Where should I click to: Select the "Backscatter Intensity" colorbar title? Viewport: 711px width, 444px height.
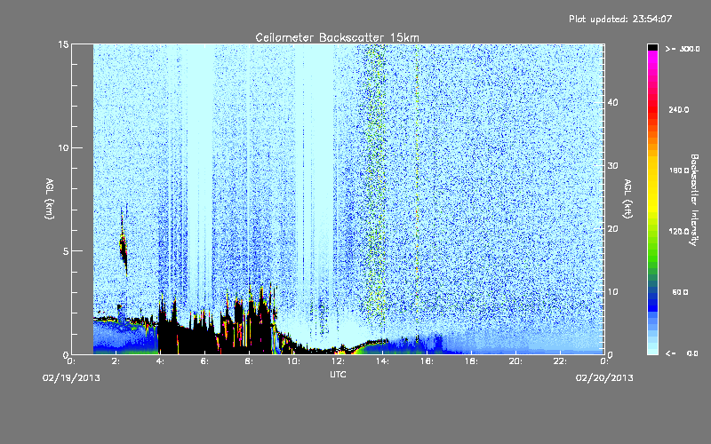point(694,200)
